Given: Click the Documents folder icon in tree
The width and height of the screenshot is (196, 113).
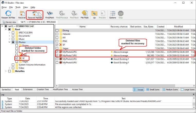Looking at the screenshot, I should (17, 36).
